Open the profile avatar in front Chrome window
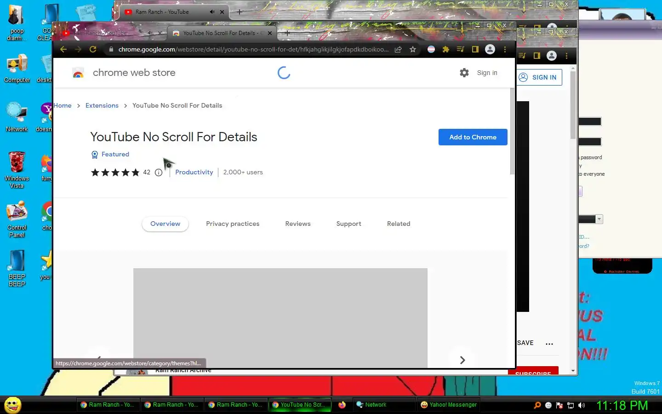The width and height of the screenshot is (662, 414). tap(490, 49)
